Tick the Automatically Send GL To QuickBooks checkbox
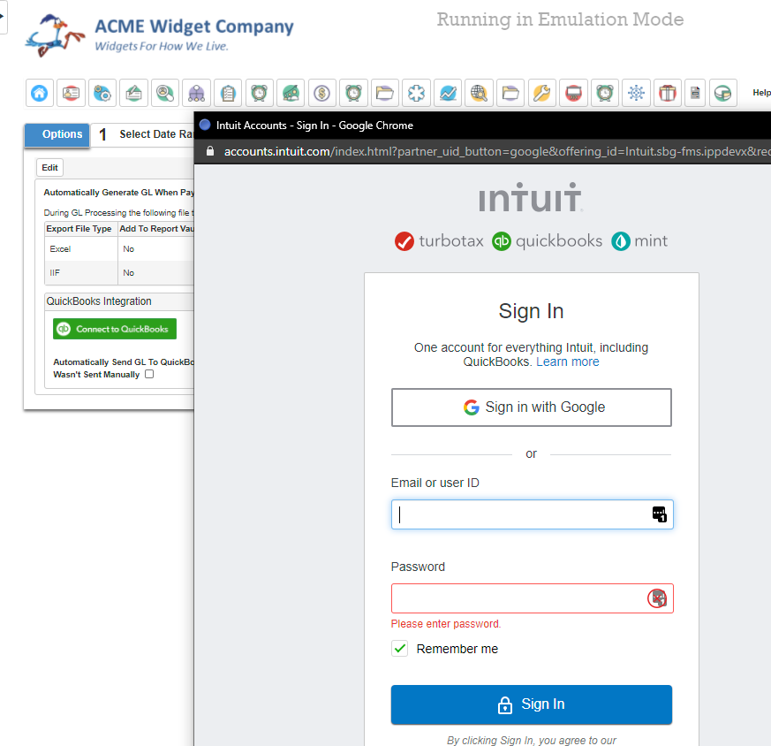Image resolution: width=771 pixels, height=746 pixels. [x=149, y=374]
